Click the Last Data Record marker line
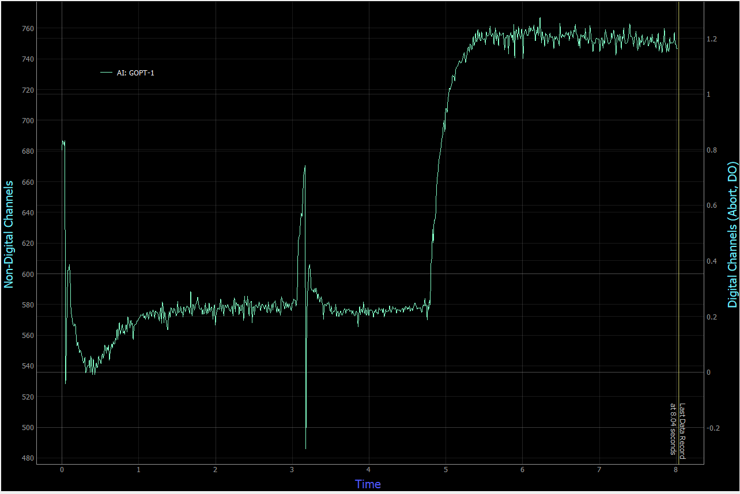The image size is (740, 494). [x=679, y=230]
